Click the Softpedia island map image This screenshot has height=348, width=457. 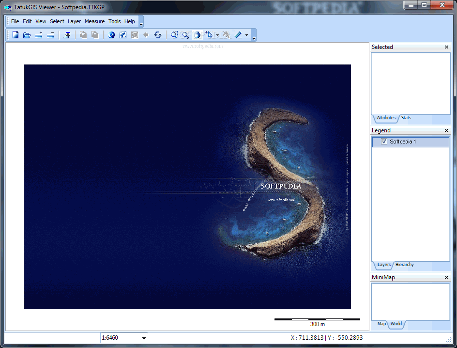click(x=187, y=187)
